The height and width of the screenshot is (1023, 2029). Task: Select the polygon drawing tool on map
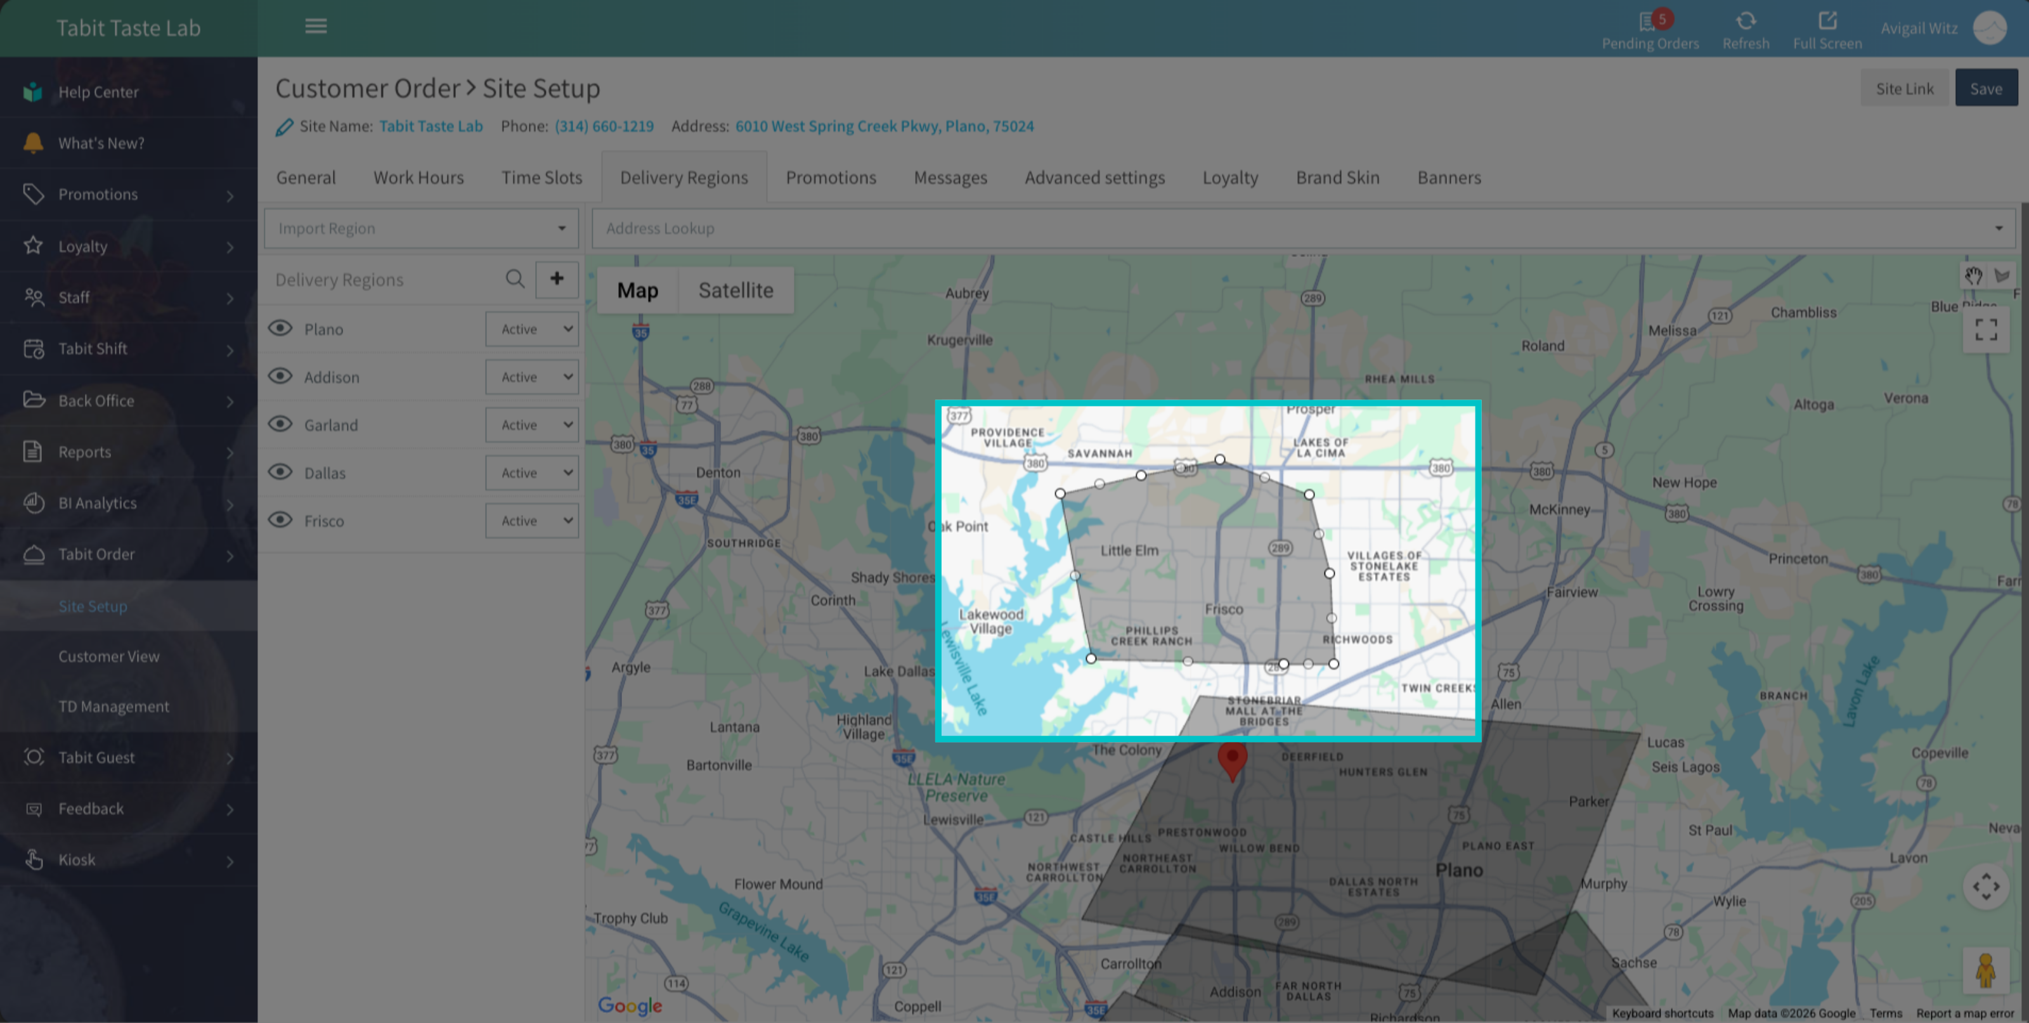pyautogui.click(x=2002, y=276)
